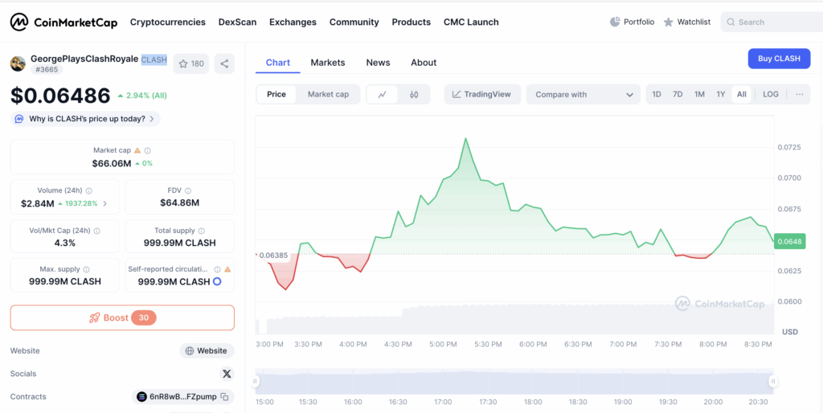Click the share icon next to the star count

(x=224, y=63)
